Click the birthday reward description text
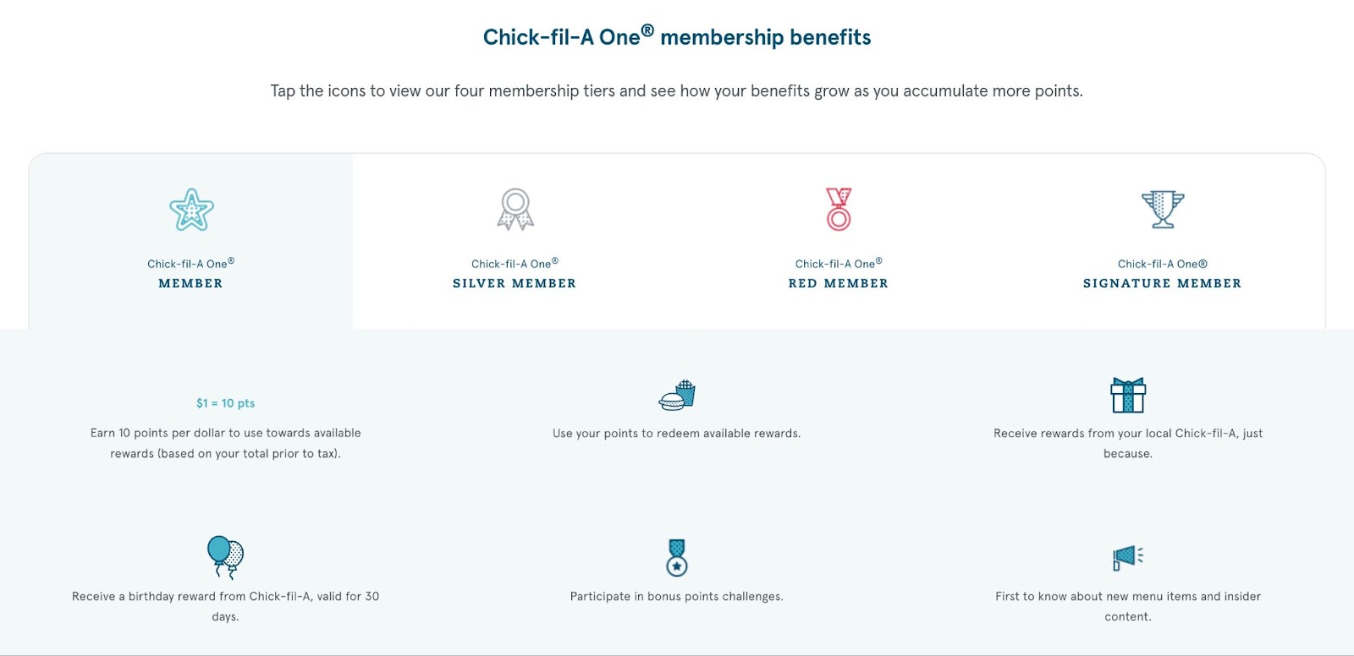1354x656 pixels. (x=225, y=597)
